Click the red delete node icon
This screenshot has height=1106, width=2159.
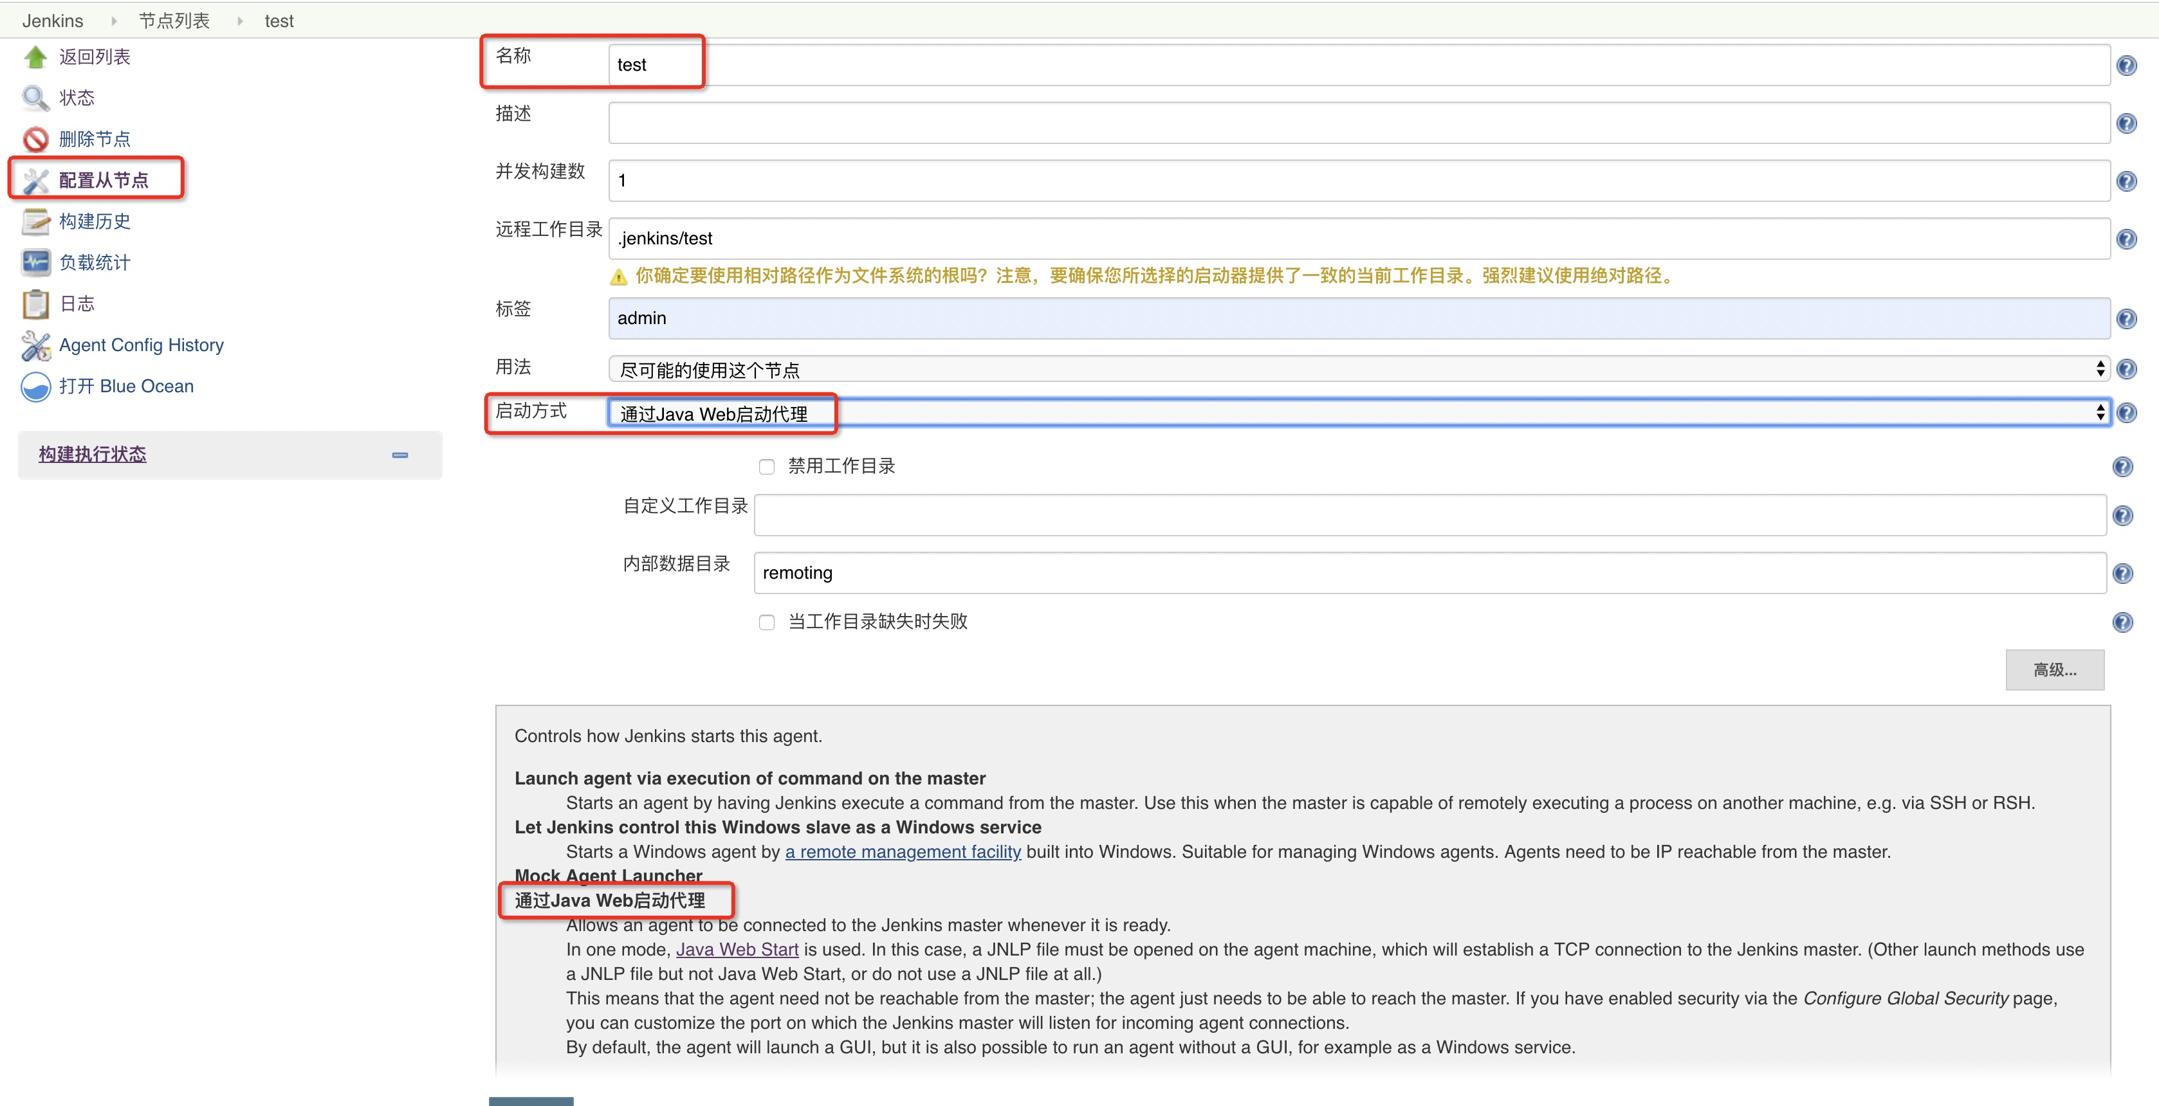[x=35, y=139]
